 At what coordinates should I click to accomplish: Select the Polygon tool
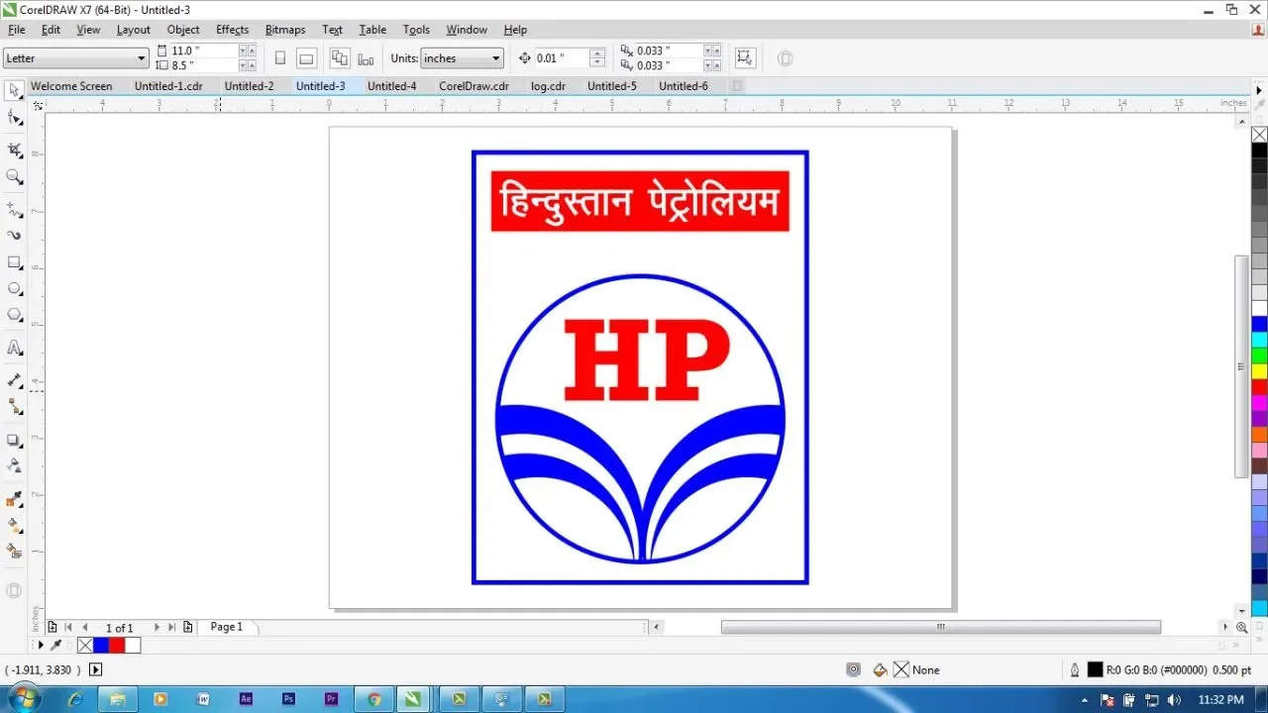tap(14, 315)
